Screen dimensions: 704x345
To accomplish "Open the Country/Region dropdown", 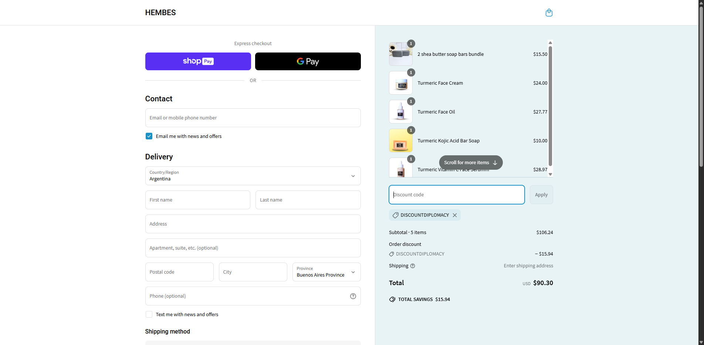I will point(253,176).
